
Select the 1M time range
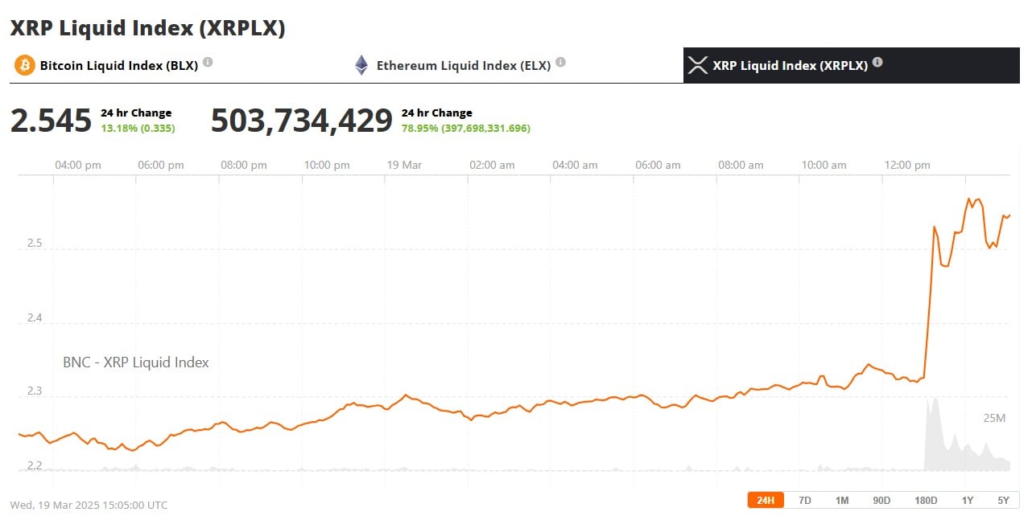pyautogui.click(x=841, y=500)
